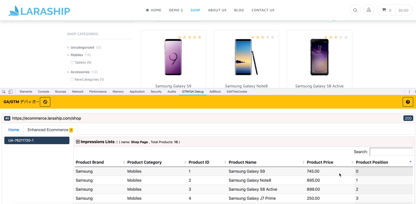Switch to the Network DevTools tab
416x204 pixels.
tap(78, 92)
